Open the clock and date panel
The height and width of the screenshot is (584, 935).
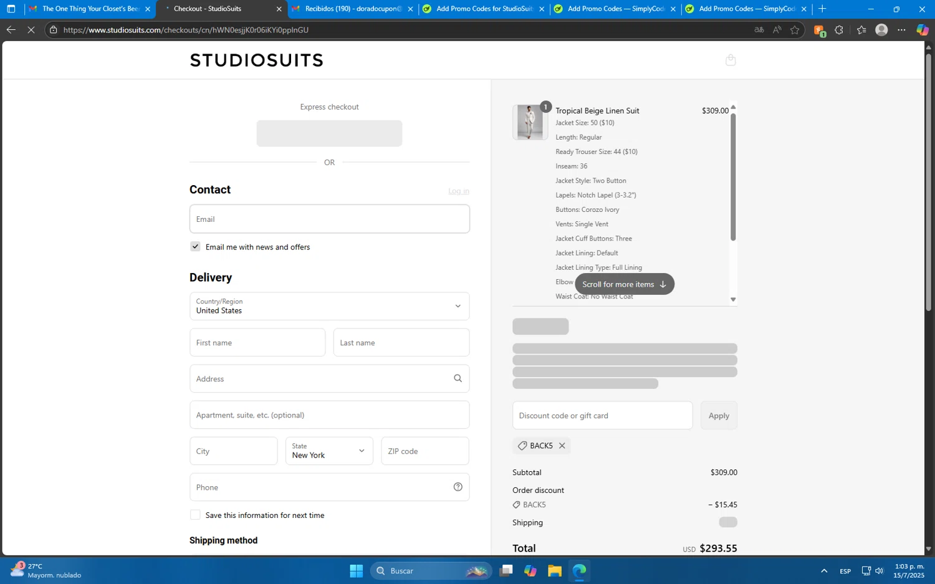point(909,571)
